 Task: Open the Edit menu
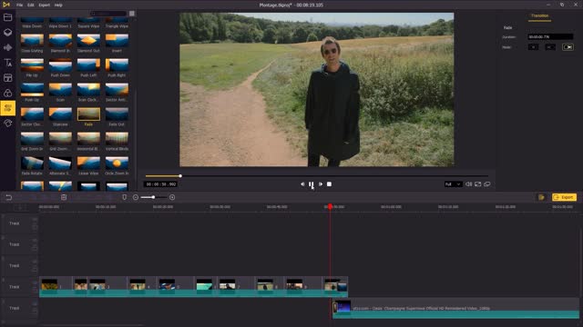tap(30, 5)
